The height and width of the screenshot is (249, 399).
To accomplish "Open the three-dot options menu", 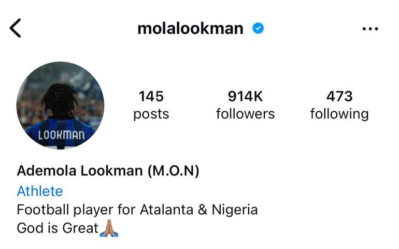I will (370, 29).
